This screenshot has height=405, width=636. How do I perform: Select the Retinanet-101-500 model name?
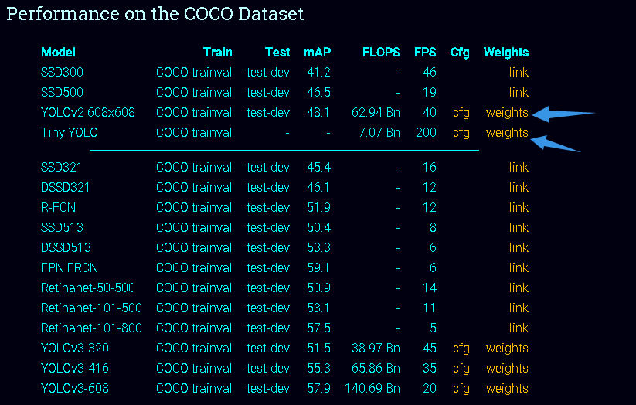coord(92,308)
